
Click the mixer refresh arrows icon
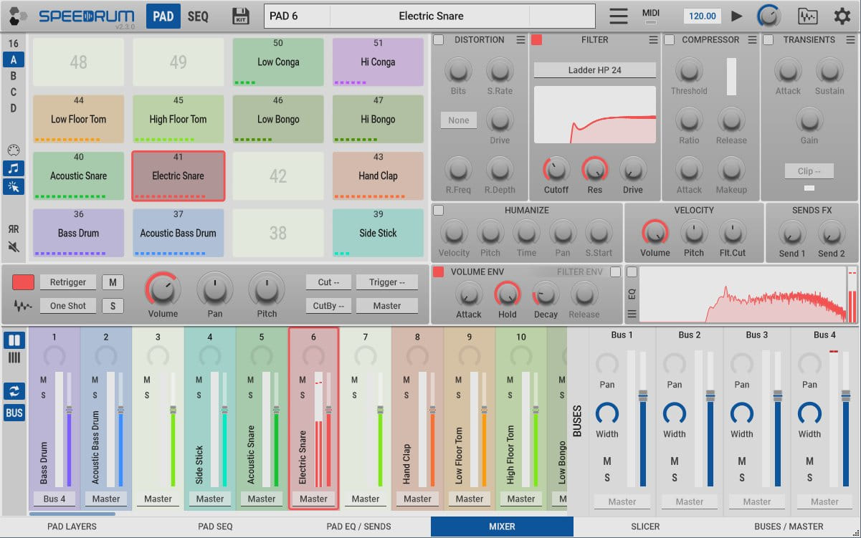pyautogui.click(x=14, y=391)
